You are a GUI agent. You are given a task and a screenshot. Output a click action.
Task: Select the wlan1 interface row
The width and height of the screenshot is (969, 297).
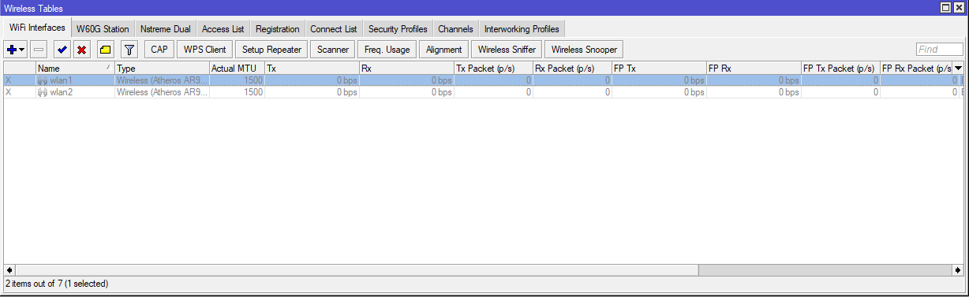click(x=484, y=80)
